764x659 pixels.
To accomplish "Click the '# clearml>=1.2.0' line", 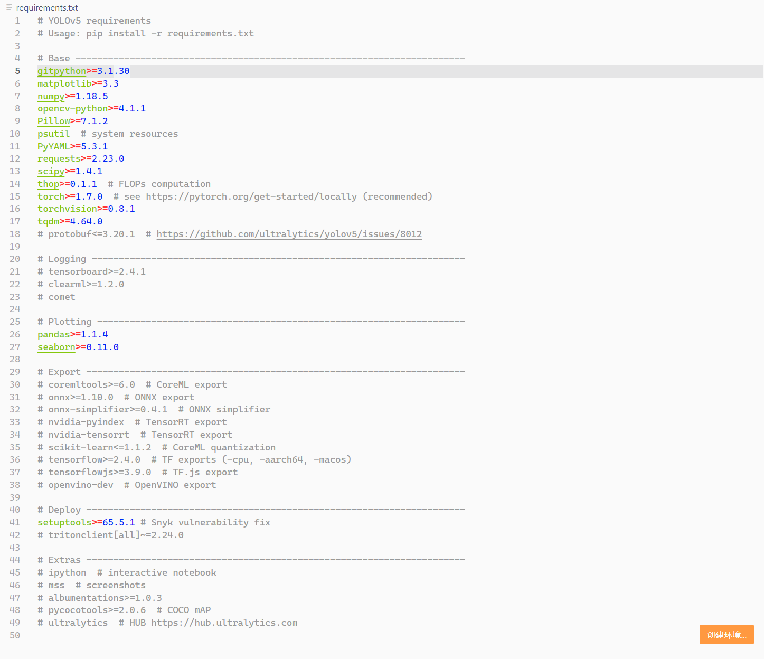I will click(81, 284).
